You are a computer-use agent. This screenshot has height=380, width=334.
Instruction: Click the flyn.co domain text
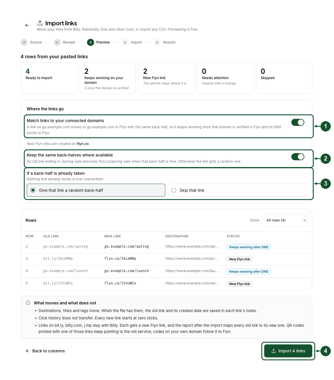coord(83,144)
